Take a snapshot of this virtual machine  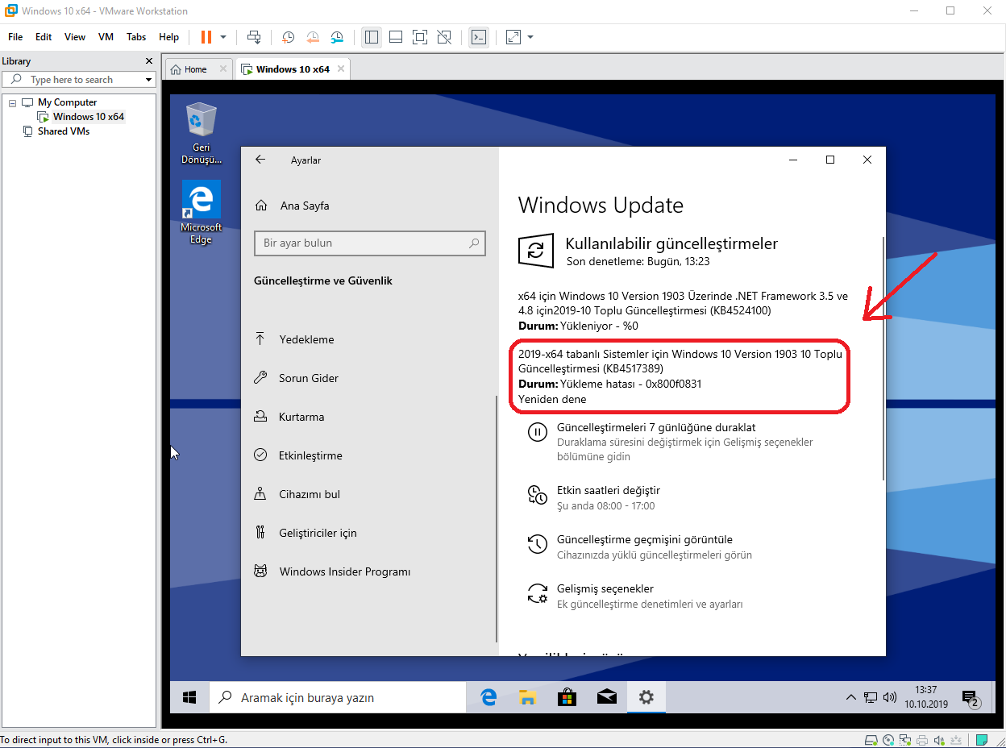click(x=289, y=37)
